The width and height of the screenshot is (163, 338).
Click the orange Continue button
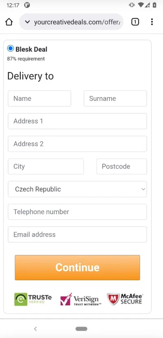77,267
